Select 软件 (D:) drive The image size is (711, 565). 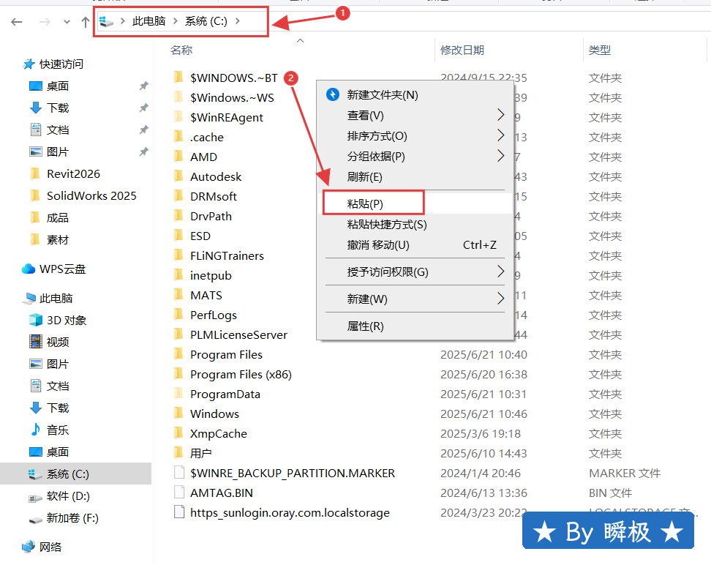click(67, 495)
